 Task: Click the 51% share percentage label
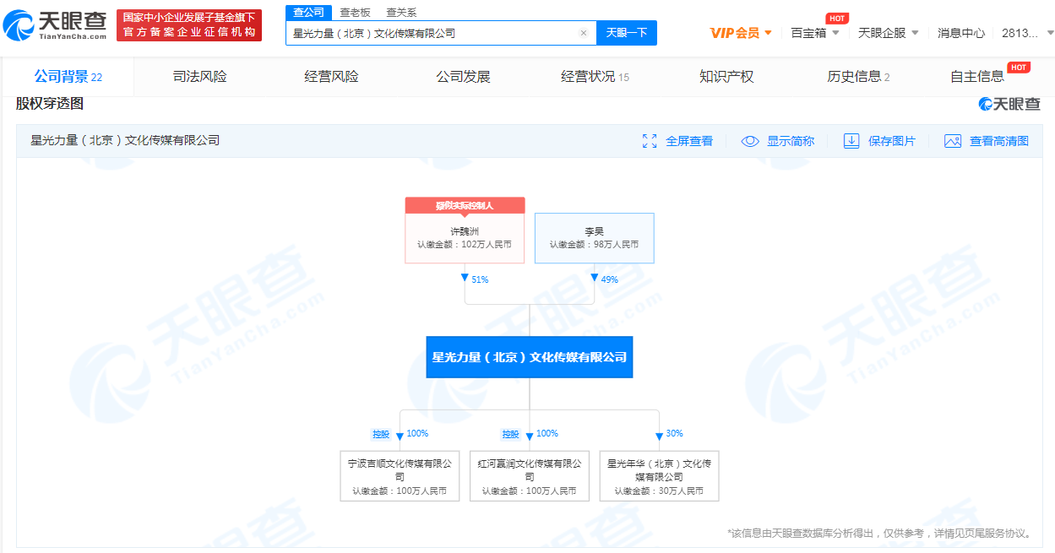coord(480,279)
